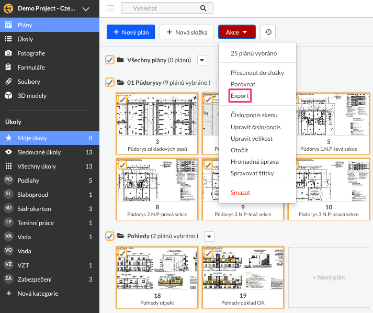Click the Sledované úkoly eye icon
This screenshot has width=373, height=313.
(8, 152)
